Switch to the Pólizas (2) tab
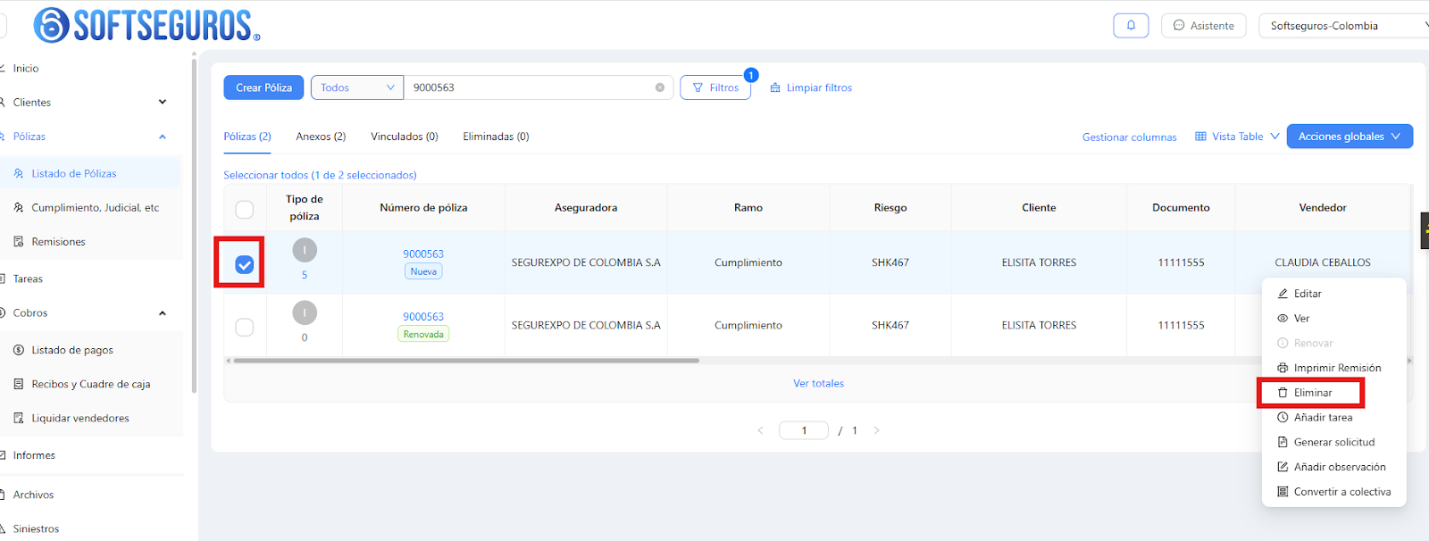The height and width of the screenshot is (541, 1429). 247,137
